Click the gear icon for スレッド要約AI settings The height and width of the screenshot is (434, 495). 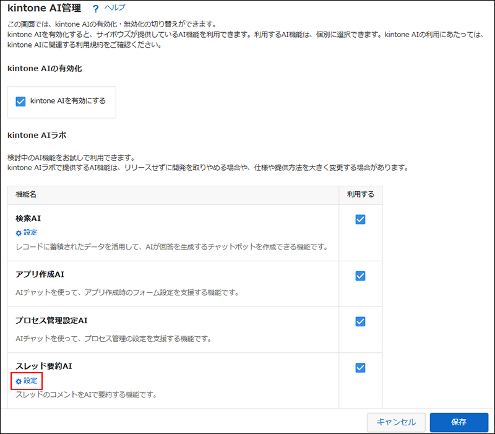[x=18, y=381]
